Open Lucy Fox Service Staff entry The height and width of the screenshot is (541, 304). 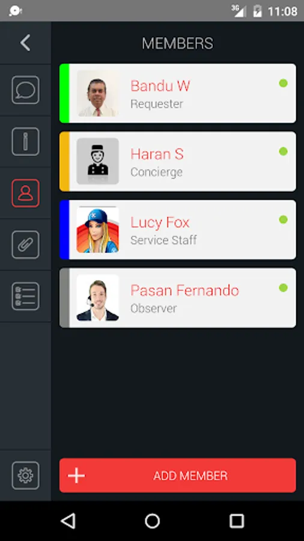coord(177,230)
